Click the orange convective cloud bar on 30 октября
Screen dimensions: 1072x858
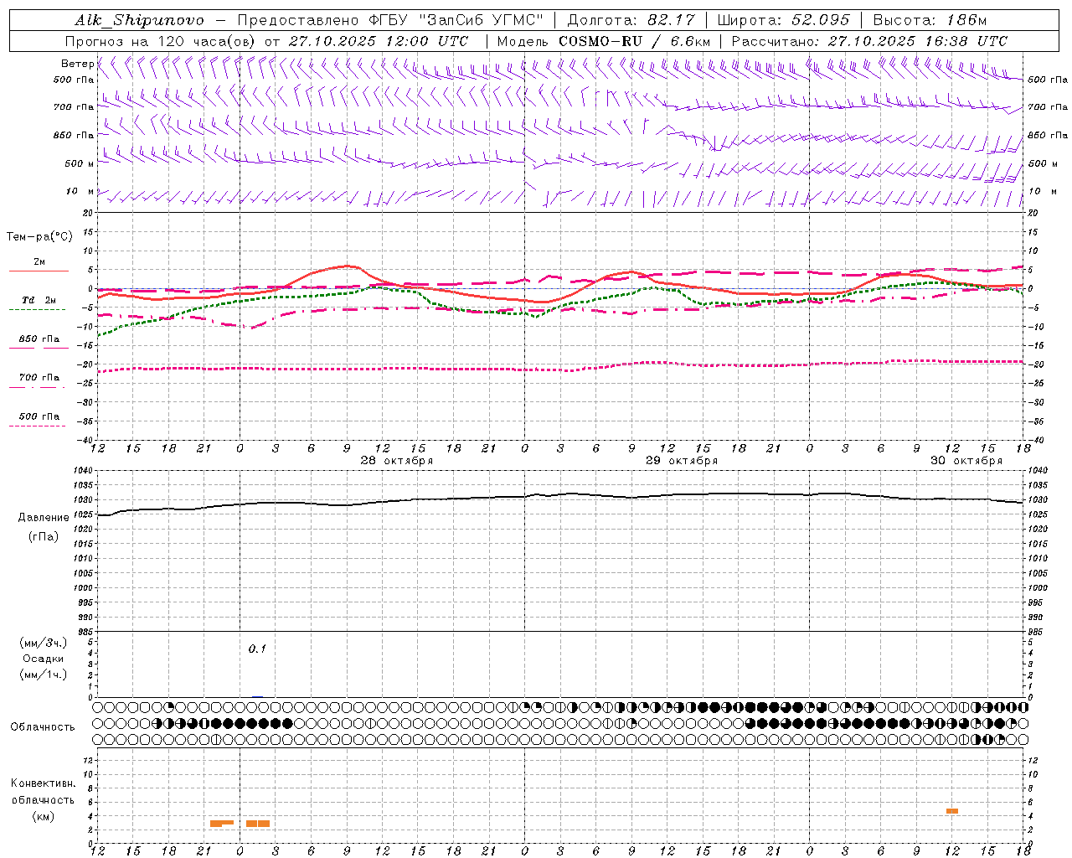(952, 811)
